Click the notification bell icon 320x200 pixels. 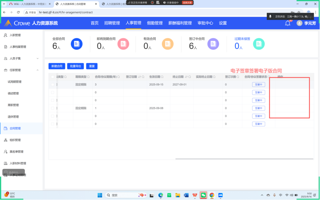pos(288,23)
